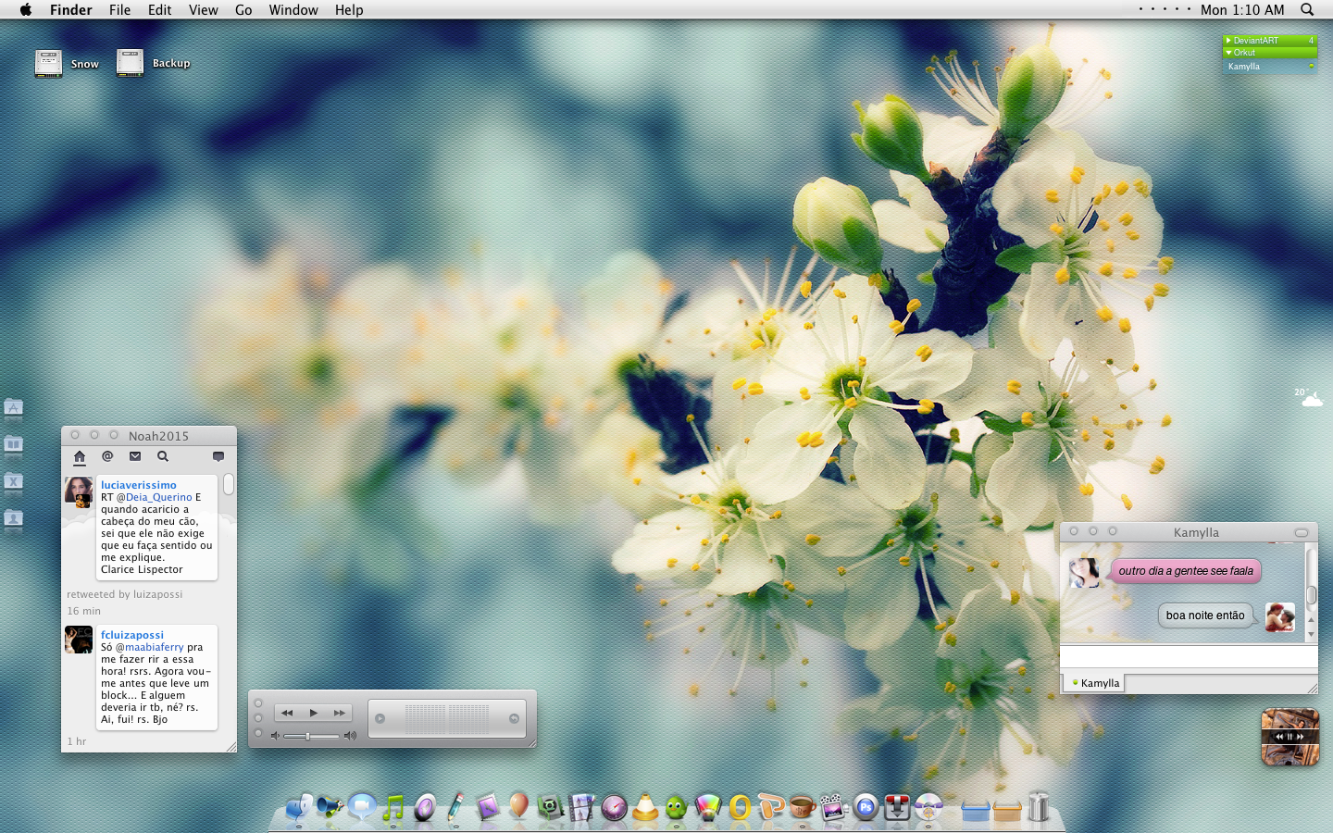Play music in iTunes mini player
The height and width of the screenshot is (833, 1333).
point(314,713)
